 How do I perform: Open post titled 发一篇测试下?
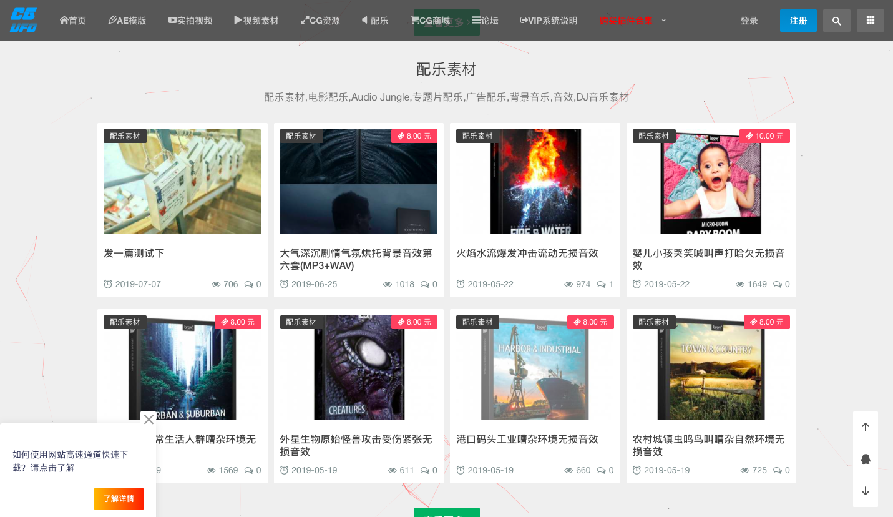pyautogui.click(x=134, y=253)
